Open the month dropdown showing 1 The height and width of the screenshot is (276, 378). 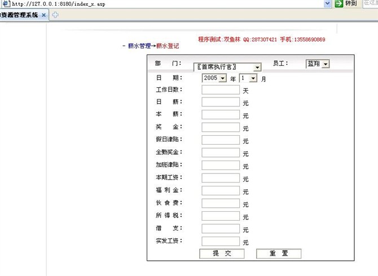pyautogui.click(x=248, y=78)
